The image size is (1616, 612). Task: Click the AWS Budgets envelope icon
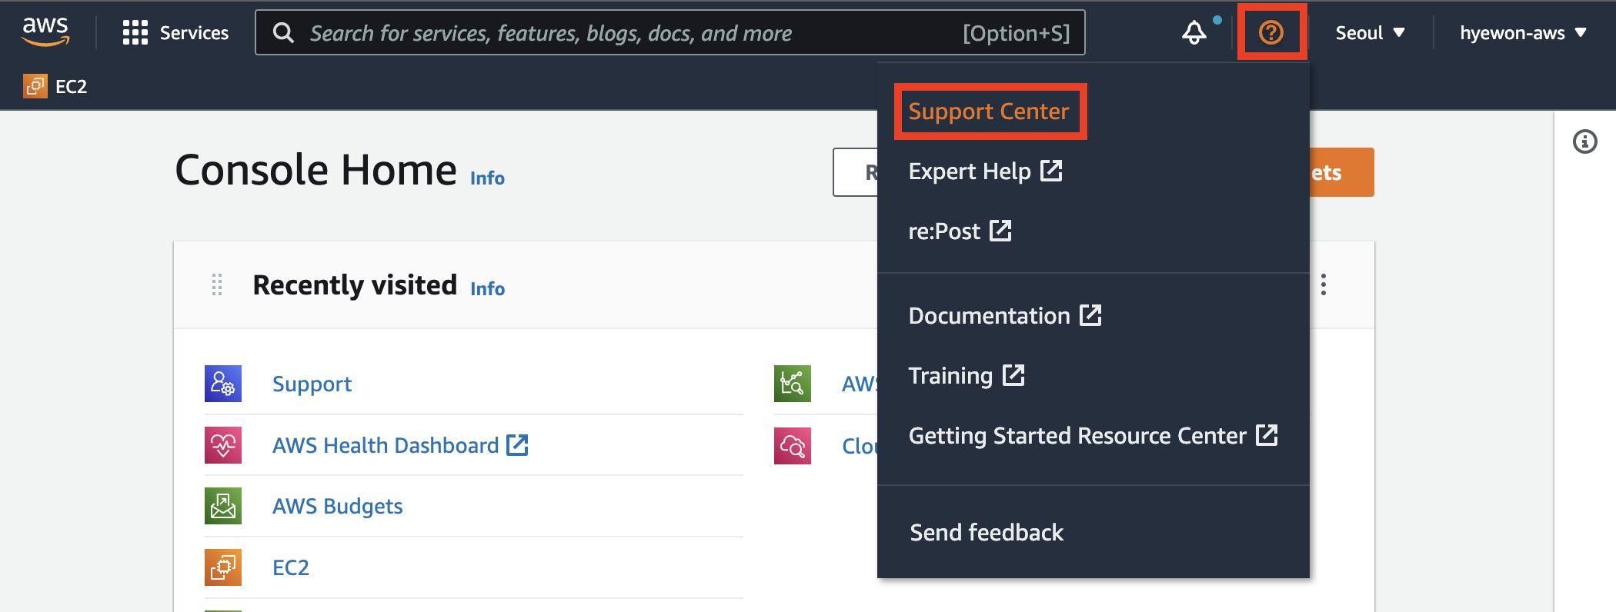(223, 506)
